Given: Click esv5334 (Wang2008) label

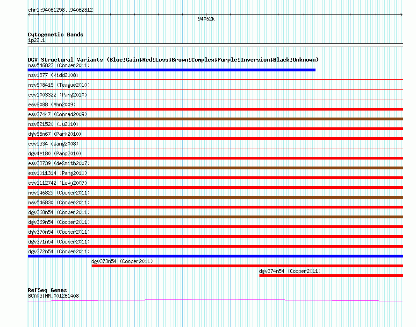Looking at the screenshot, I should 53,144.
